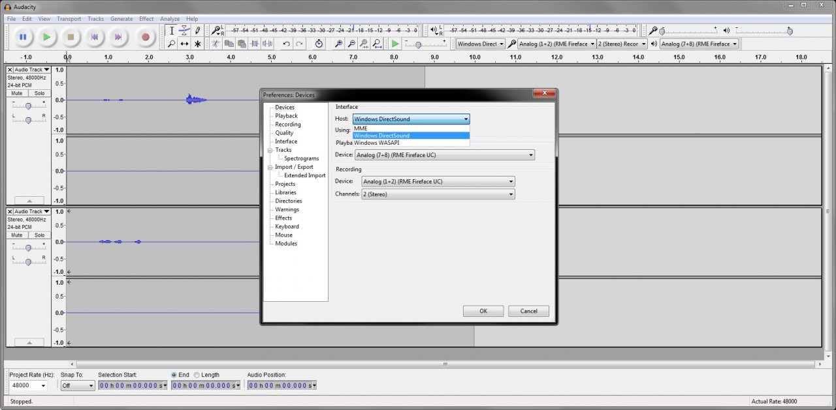
Task: Solo the second Audio Track
Action: pos(39,235)
